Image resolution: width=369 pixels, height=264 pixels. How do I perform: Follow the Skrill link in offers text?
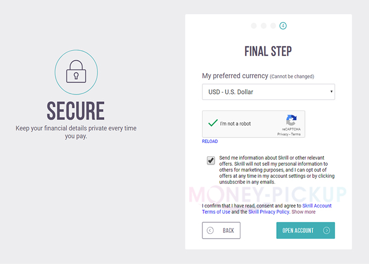(283, 158)
